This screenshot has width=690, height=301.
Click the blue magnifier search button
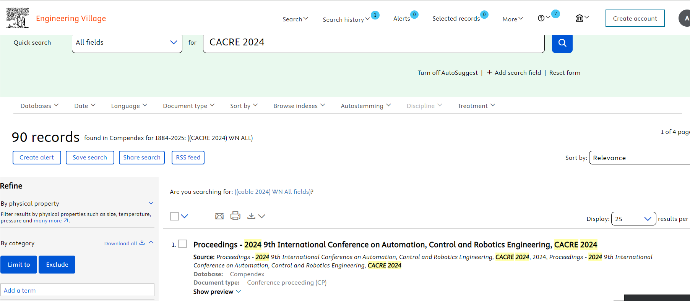[562, 43]
